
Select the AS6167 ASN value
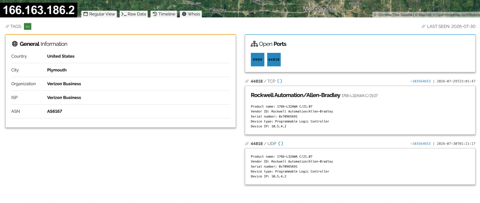54,111
